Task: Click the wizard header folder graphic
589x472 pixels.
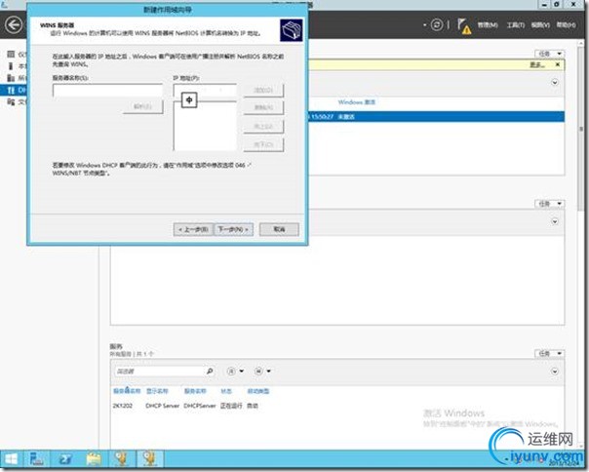Action: [292, 30]
